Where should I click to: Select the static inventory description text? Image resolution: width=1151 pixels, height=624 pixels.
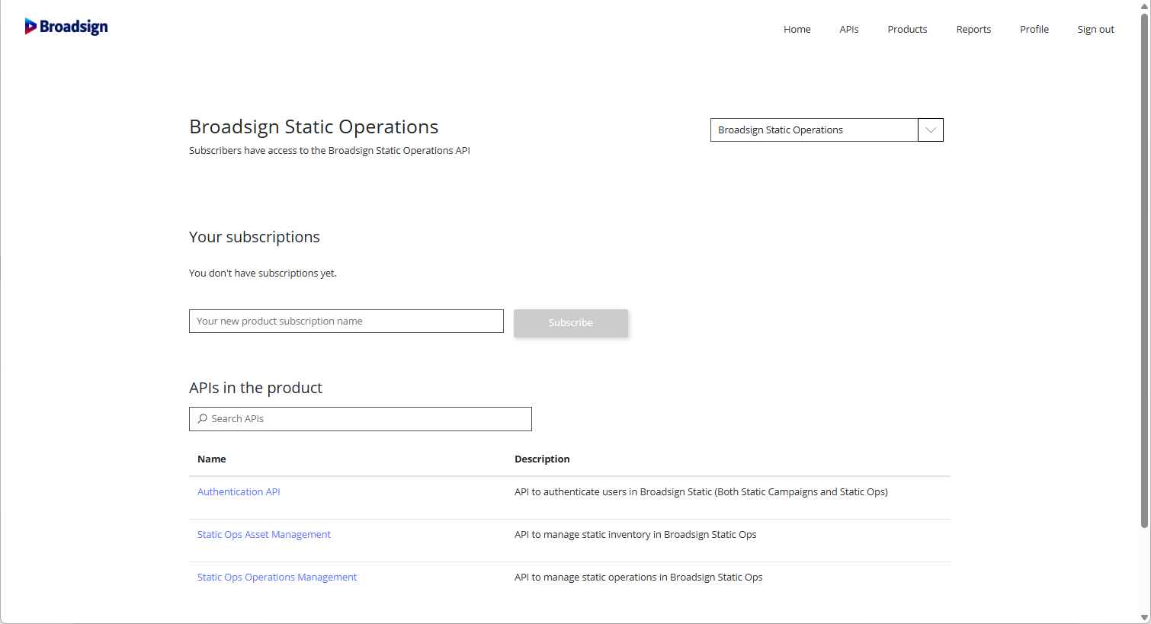pyautogui.click(x=636, y=534)
